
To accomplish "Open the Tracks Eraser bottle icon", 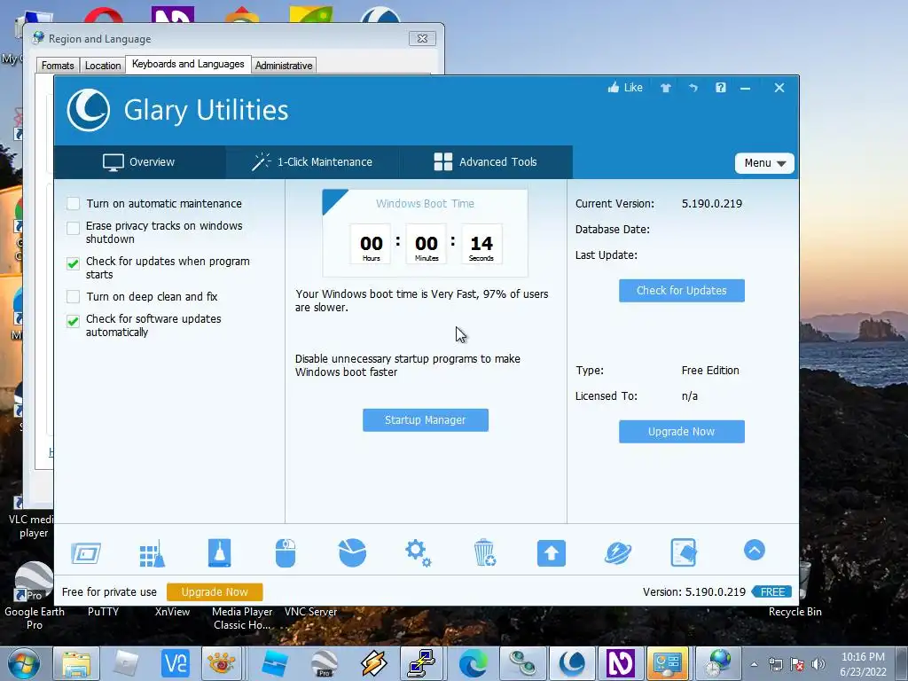I will [220, 552].
